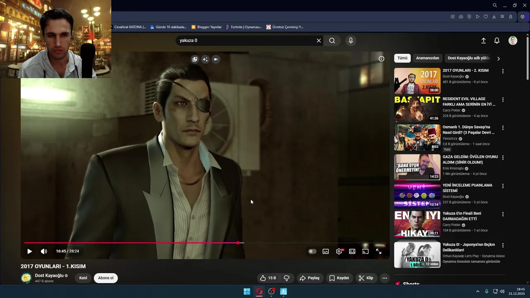Open '2017 OYUNLARI - 2. KISIM' thumbnail
Screen dimensions: 530x298
(417, 81)
